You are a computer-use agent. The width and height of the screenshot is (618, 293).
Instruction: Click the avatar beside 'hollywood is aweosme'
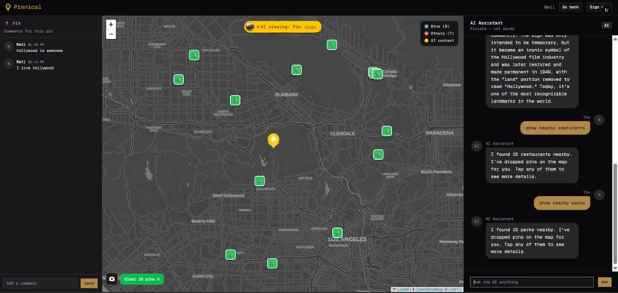[8, 47]
